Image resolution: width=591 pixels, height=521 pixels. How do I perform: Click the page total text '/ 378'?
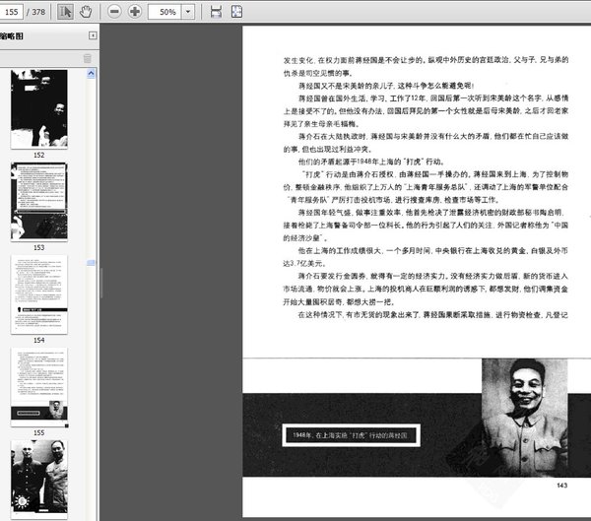(36, 12)
